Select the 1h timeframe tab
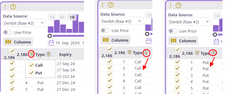The image size is (225, 94). coord(72,17)
